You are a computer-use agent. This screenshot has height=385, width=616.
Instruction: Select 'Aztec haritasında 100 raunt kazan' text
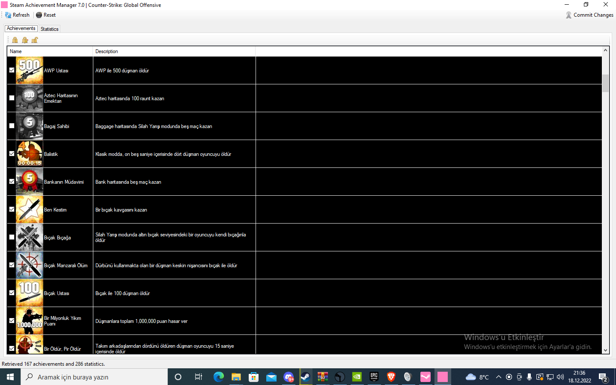(130, 98)
